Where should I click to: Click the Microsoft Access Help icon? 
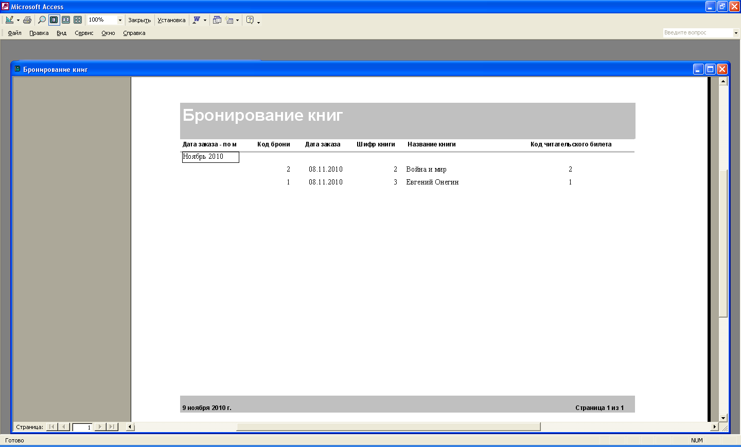click(250, 20)
